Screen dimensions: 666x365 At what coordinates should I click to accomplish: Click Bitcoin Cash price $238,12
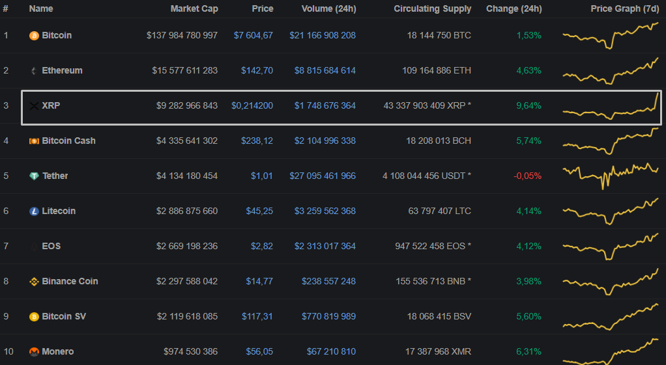pyautogui.click(x=257, y=141)
